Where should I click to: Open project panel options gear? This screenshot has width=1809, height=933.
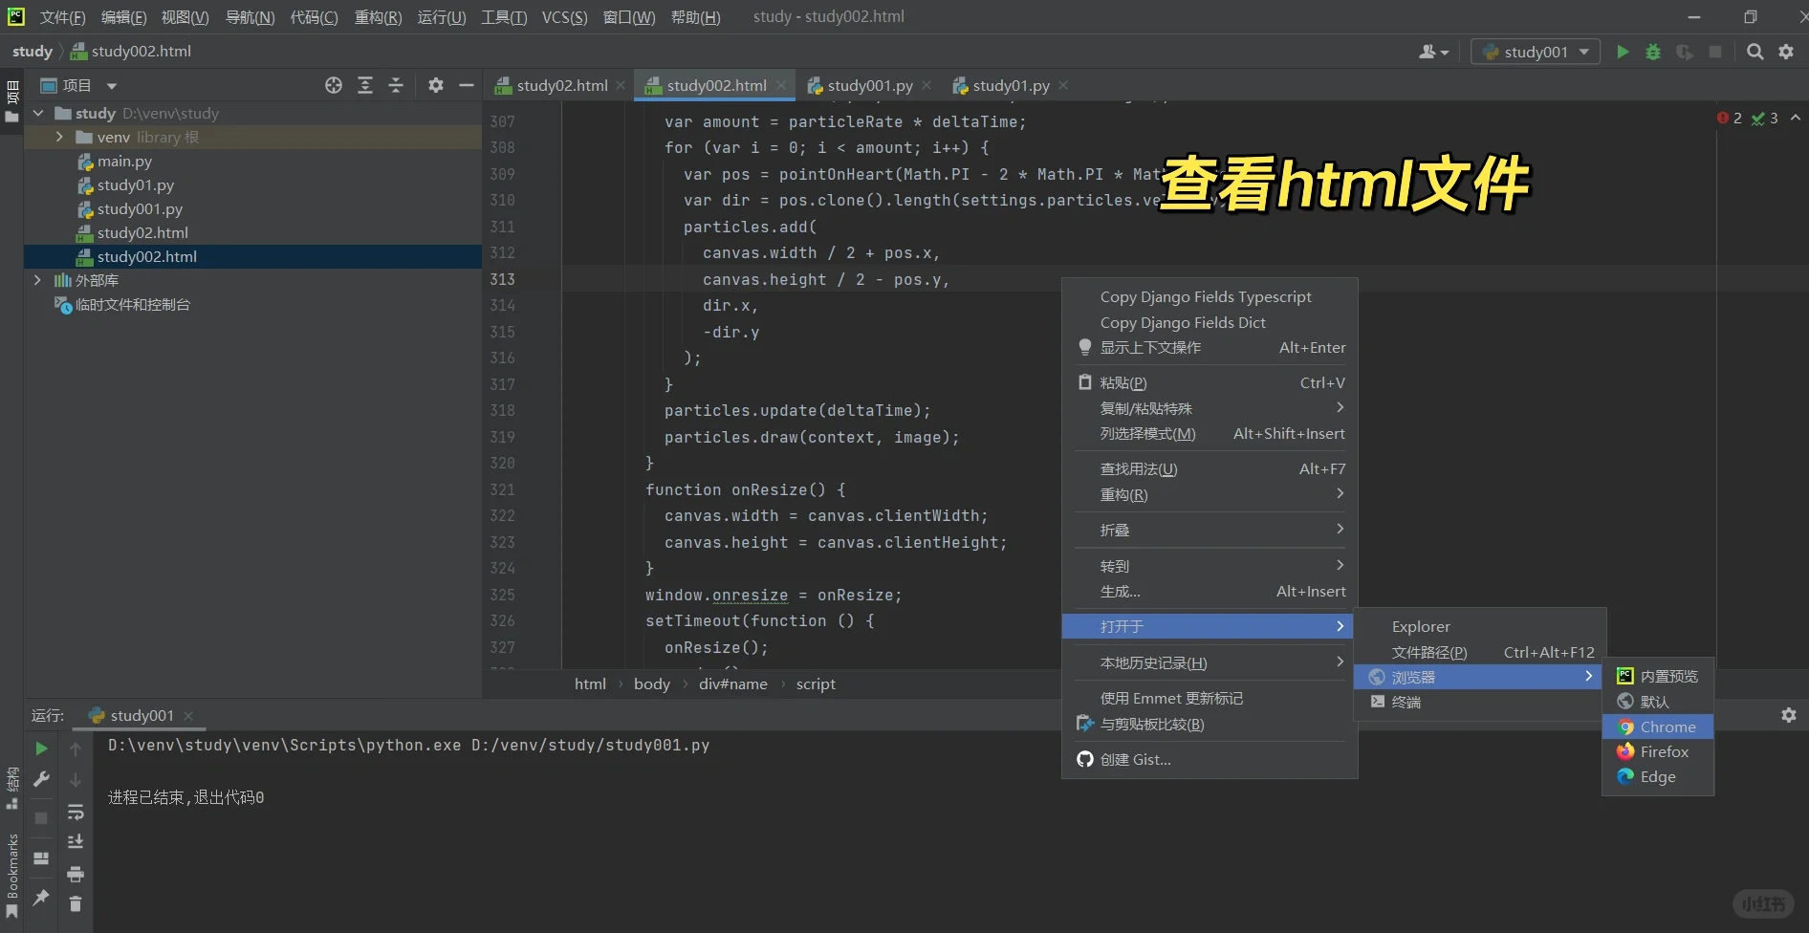click(436, 85)
